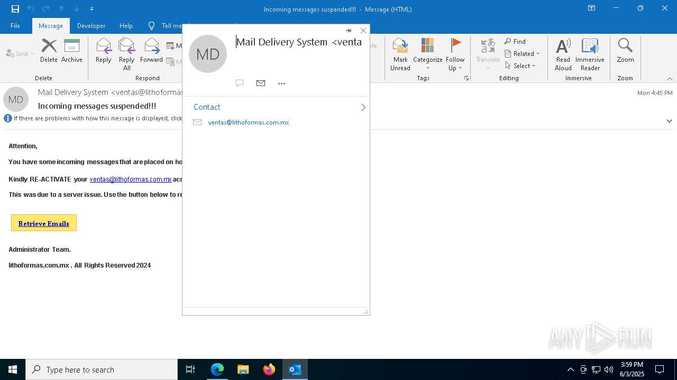Archive the message
The width and height of the screenshot is (677, 380).
(x=72, y=51)
